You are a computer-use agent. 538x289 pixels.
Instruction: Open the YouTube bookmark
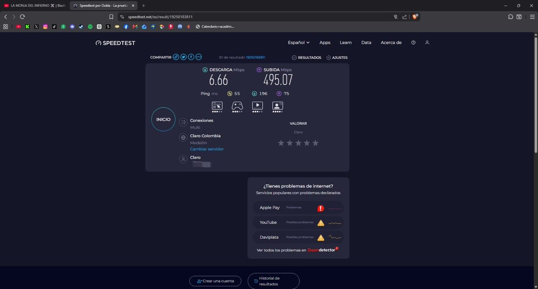pyautogui.click(x=18, y=27)
